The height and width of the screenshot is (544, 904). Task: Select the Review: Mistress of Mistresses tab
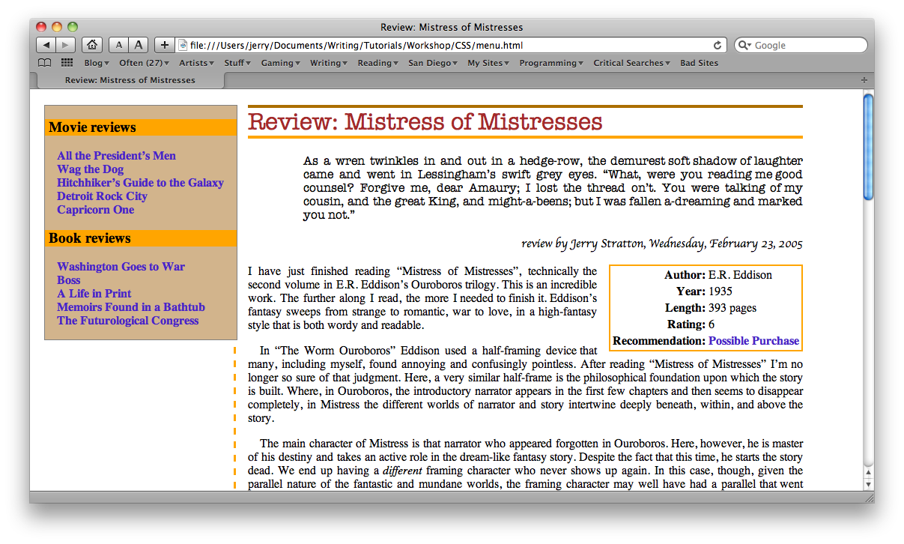coord(130,80)
